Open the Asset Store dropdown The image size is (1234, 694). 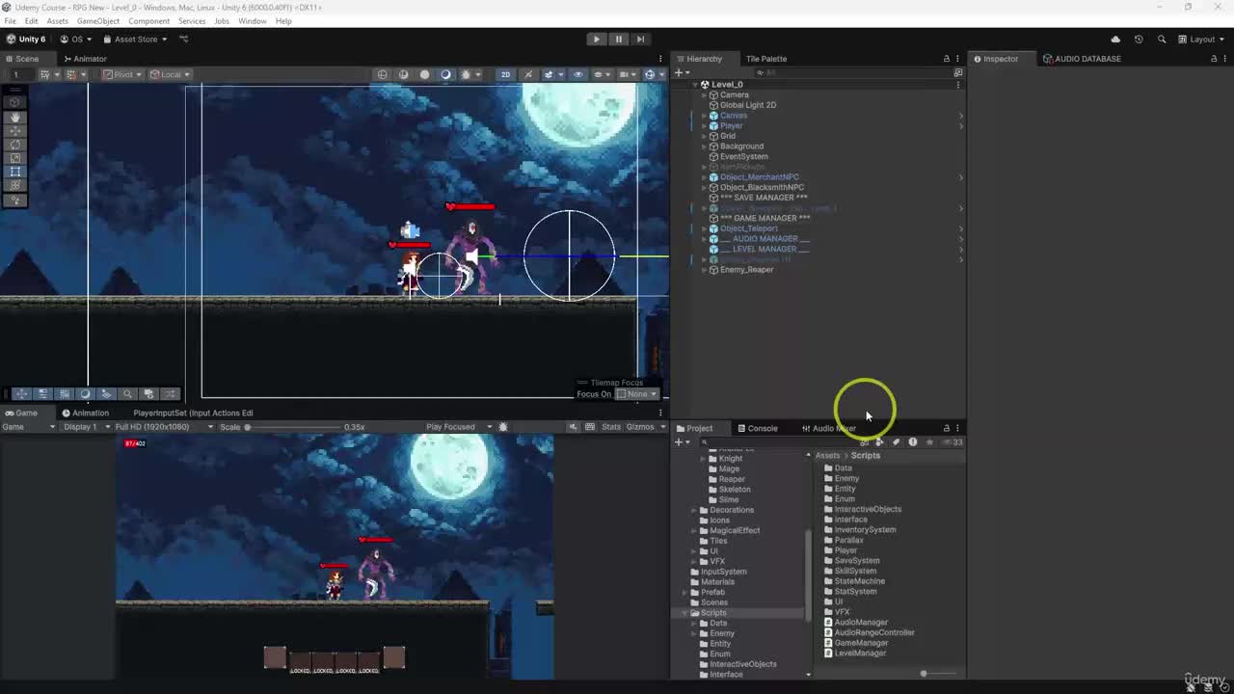pyautogui.click(x=135, y=40)
